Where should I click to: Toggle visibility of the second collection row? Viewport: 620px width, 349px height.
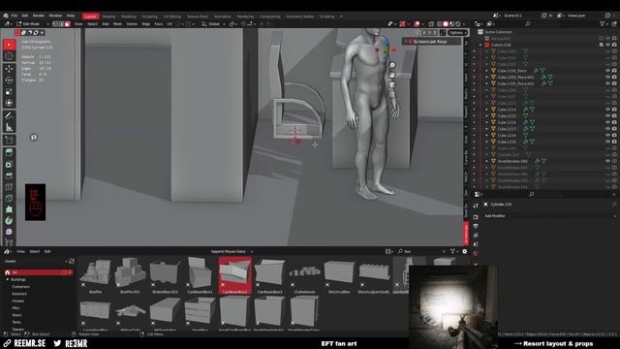tap(607, 46)
